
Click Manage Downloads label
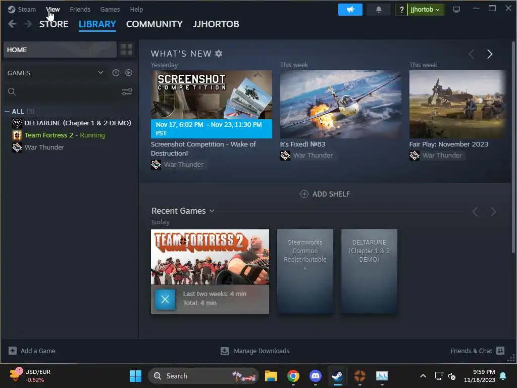[x=262, y=351]
